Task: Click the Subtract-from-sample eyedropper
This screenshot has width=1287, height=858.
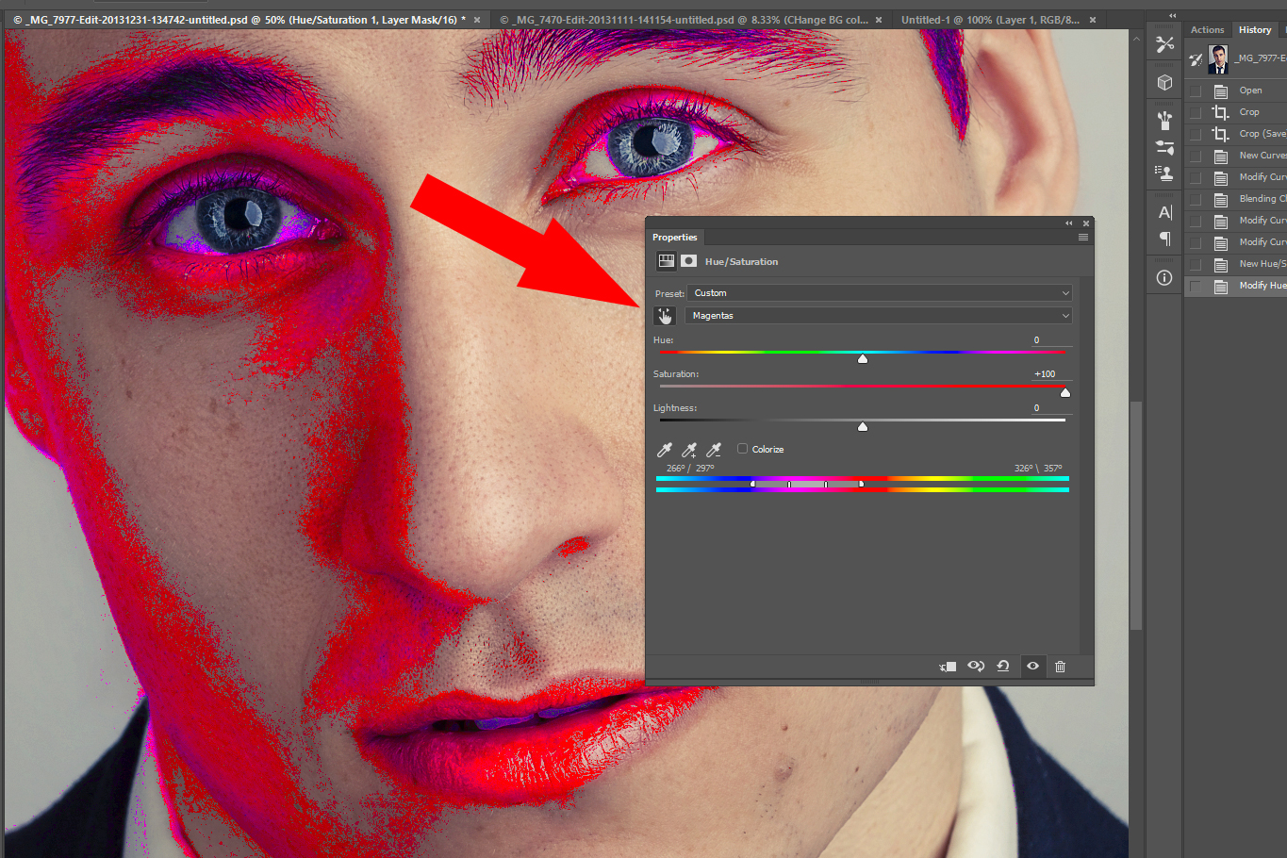Action: point(714,450)
